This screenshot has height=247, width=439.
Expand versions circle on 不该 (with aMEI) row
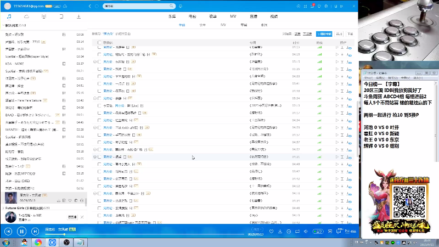(95, 128)
